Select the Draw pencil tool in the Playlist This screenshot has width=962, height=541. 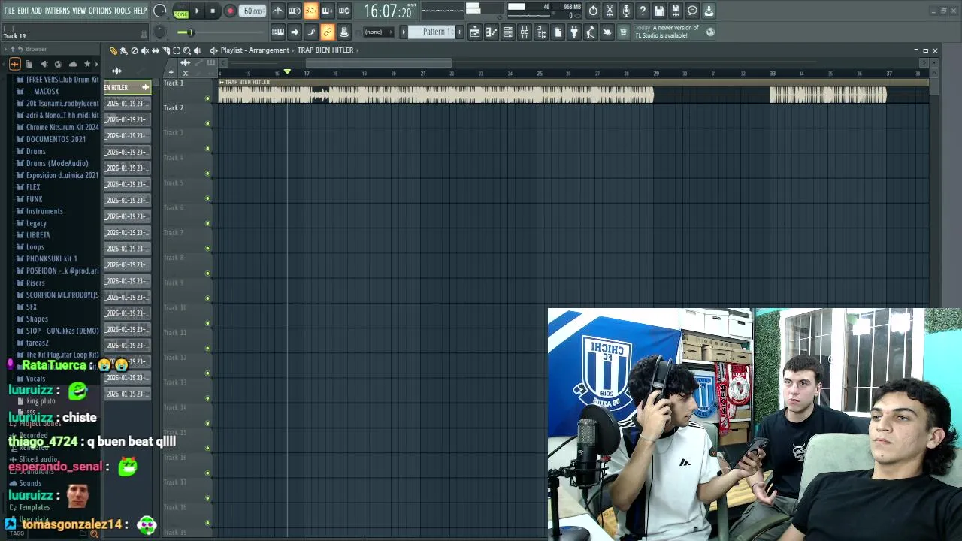tap(113, 50)
